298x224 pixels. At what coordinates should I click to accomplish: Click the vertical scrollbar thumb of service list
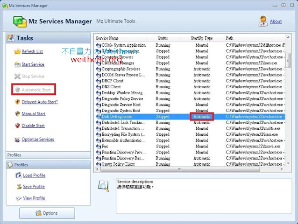point(288,60)
